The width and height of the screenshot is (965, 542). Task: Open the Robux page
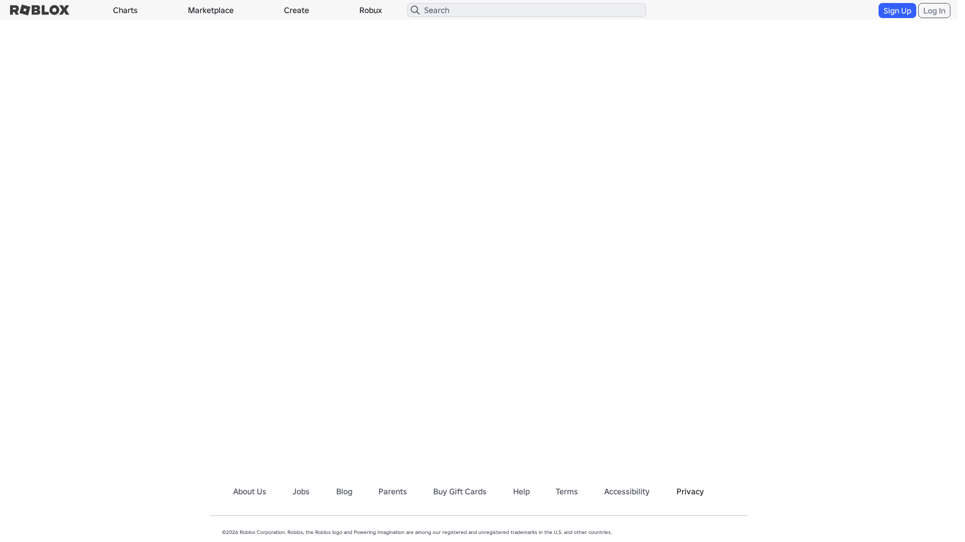370,10
